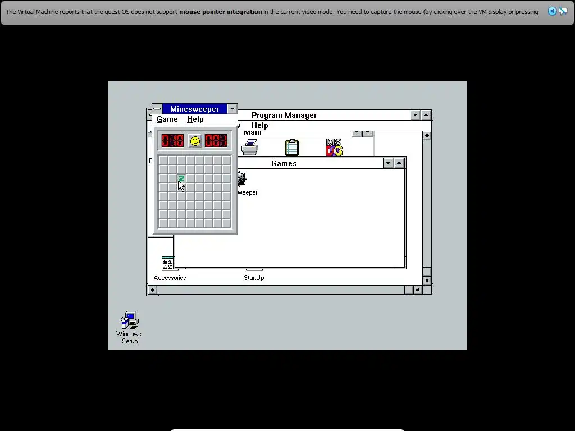The width and height of the screenshot is (575, 431).
Task: Click right arrow on Program Manager horizontal scrollbar
Action: (418, 290)
